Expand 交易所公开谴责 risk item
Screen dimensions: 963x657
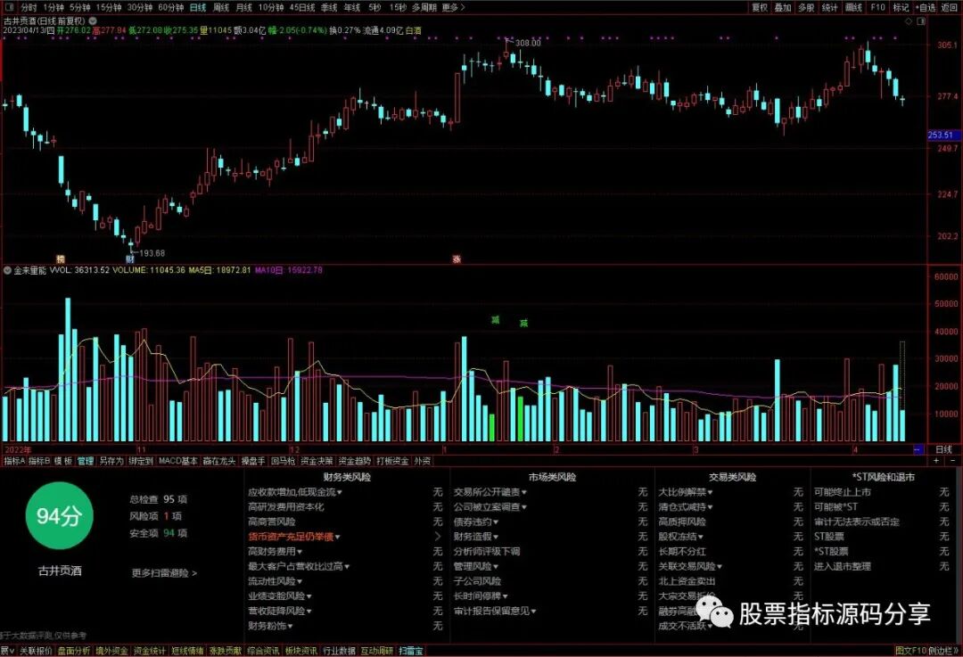(490, 492)
